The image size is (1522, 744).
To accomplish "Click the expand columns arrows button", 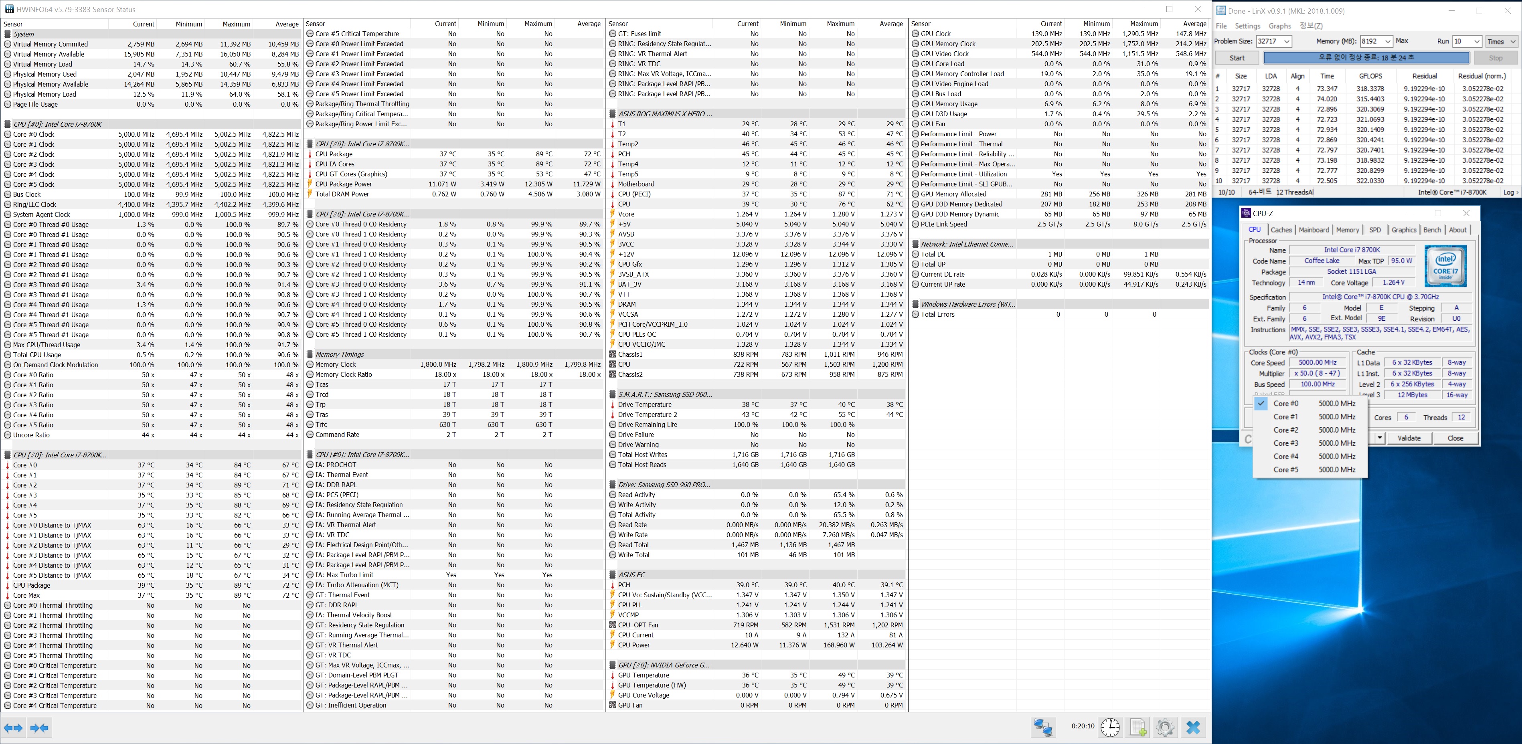I will click(13, 728).
